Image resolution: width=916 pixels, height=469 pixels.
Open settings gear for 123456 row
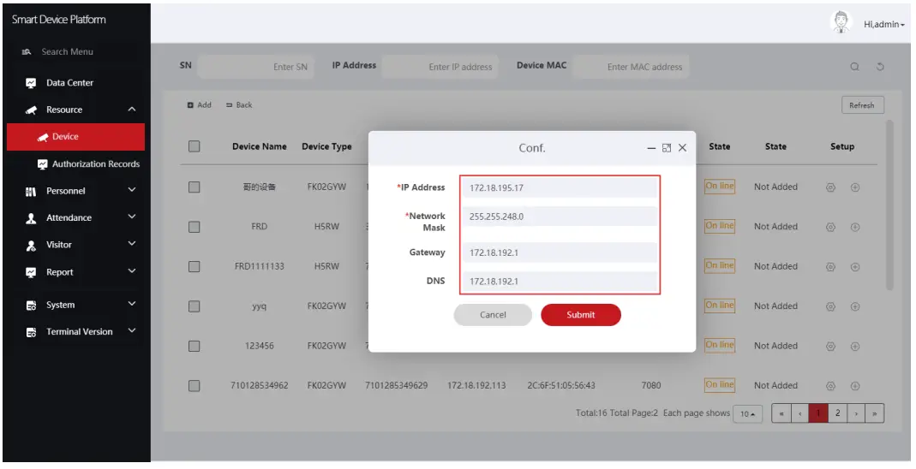coord(830,347)
